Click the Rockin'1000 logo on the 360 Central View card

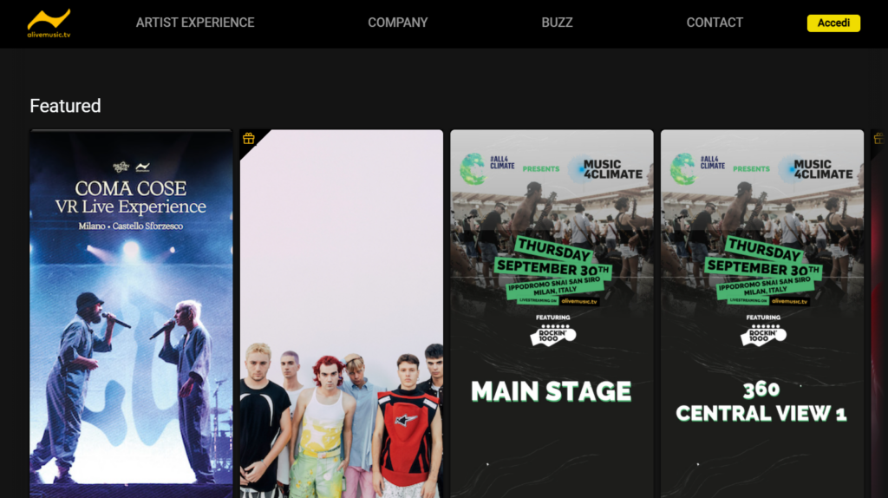pyautogui.click(x=763, y=334)
